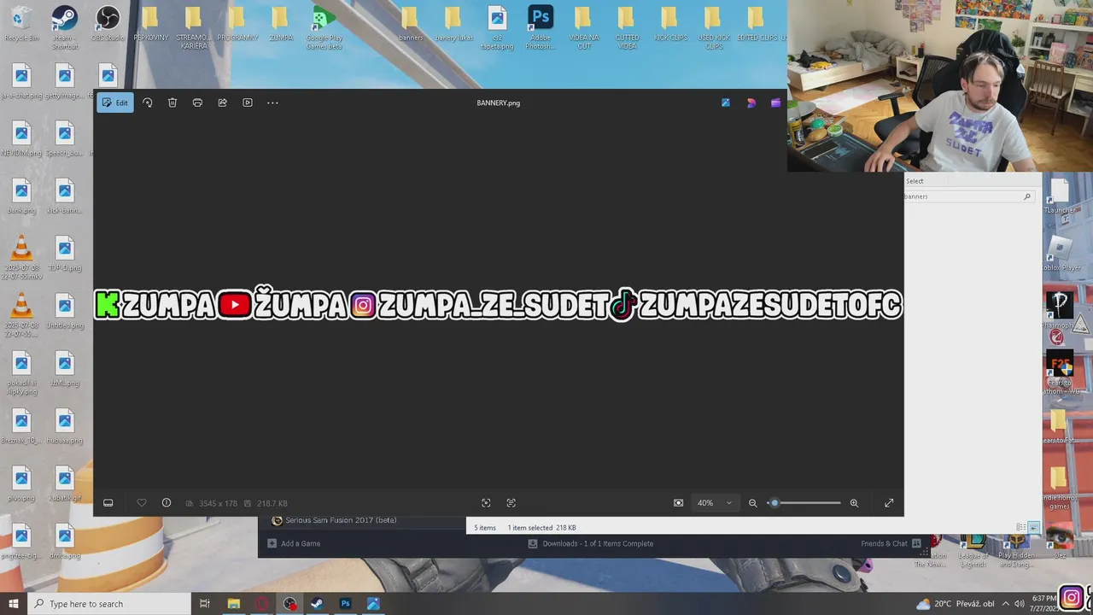Click the Photos app taskbar icon
This screenshot has width=1093, height=615.
373,604
